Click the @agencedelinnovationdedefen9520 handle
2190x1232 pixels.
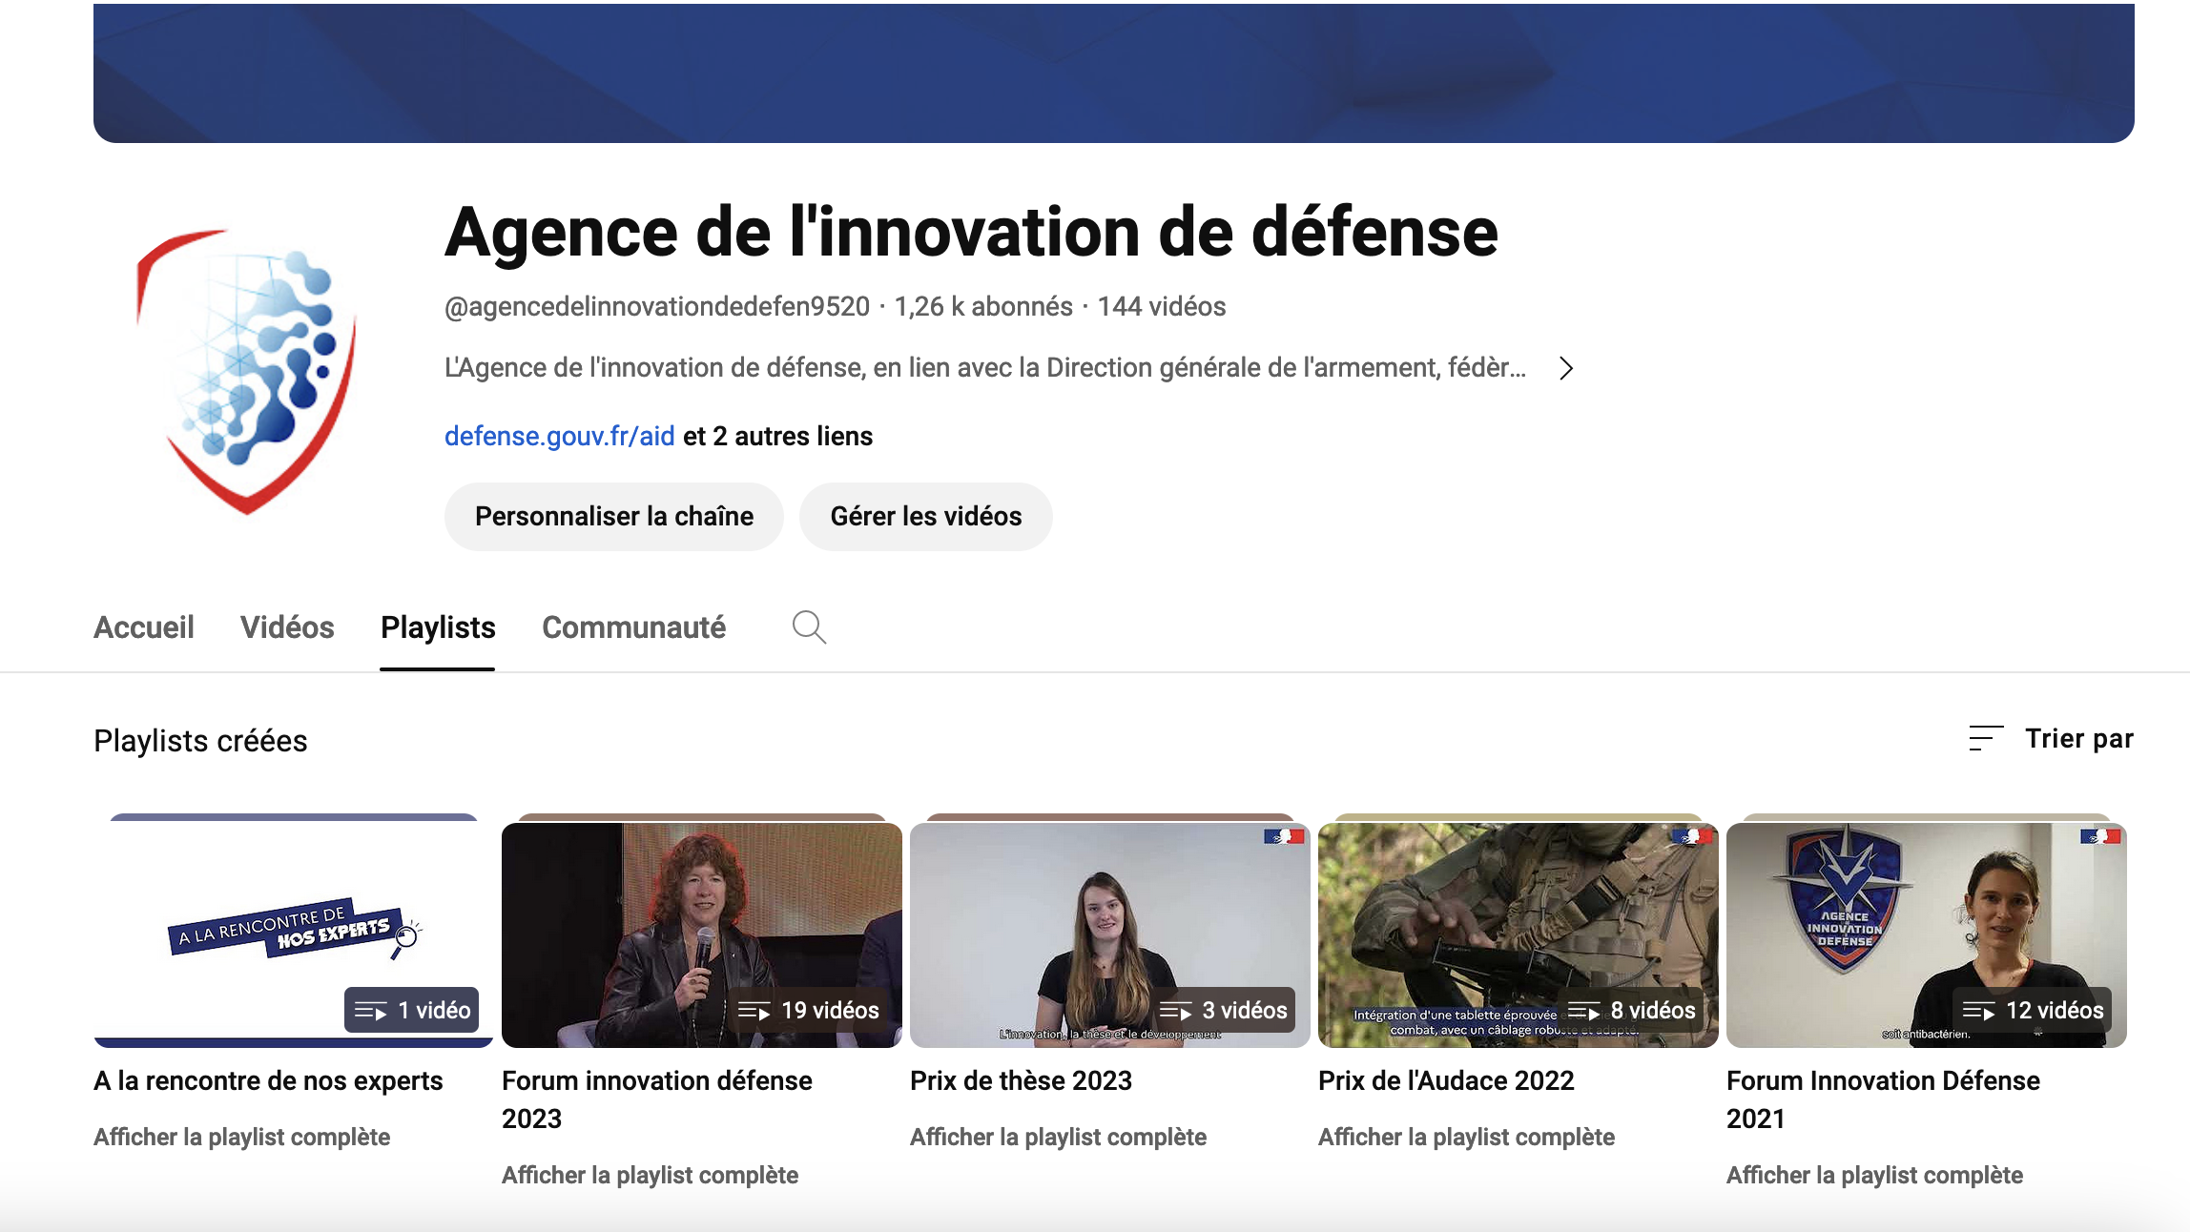(x=657, y=307)
